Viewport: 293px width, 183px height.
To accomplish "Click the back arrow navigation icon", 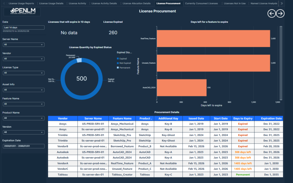I will coord(272,13).
